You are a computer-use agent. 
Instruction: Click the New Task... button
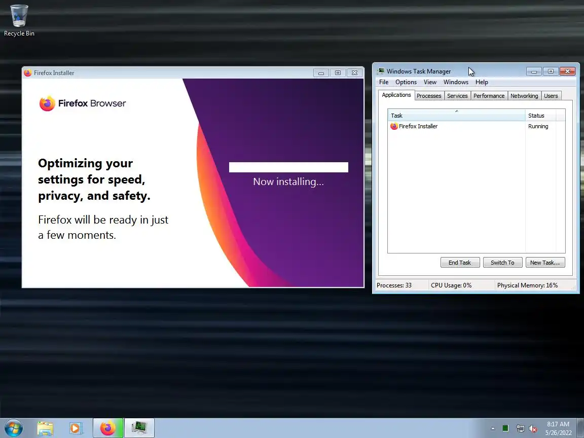545,263
